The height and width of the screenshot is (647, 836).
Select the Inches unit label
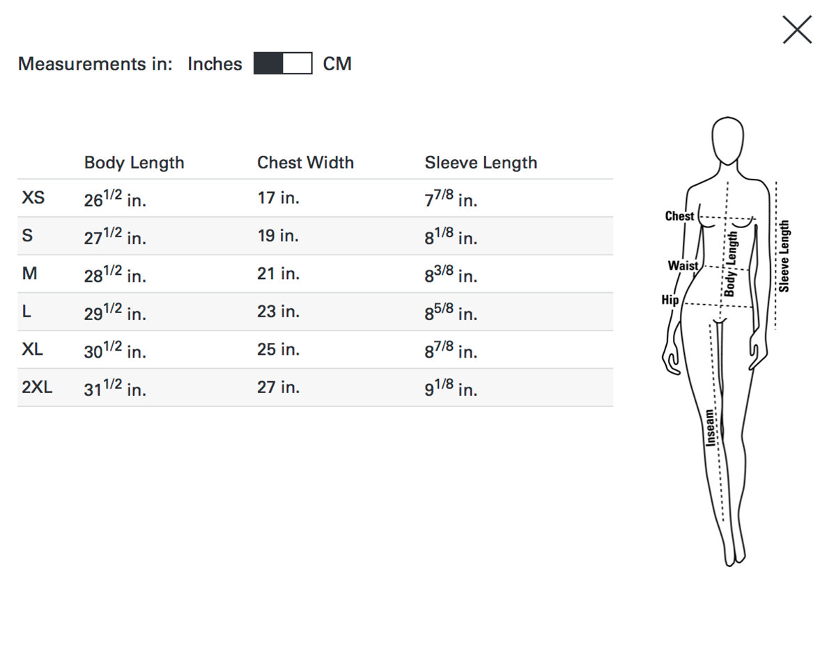click(x=215, y=64)
